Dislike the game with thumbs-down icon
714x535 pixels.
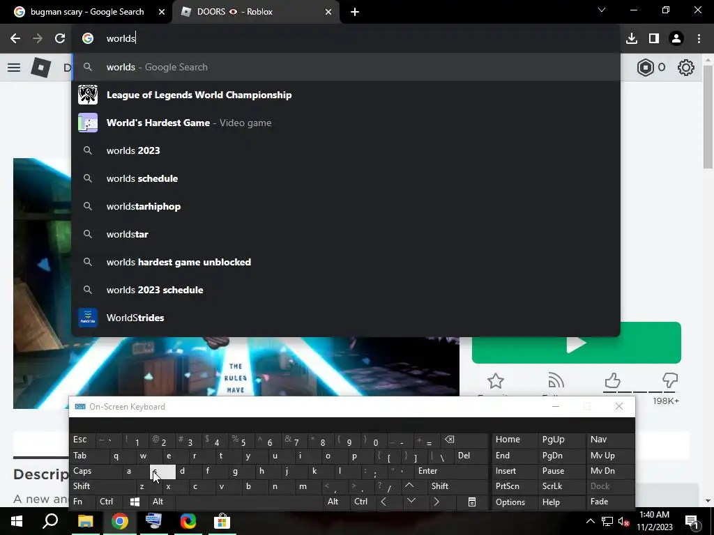point(670,380)
